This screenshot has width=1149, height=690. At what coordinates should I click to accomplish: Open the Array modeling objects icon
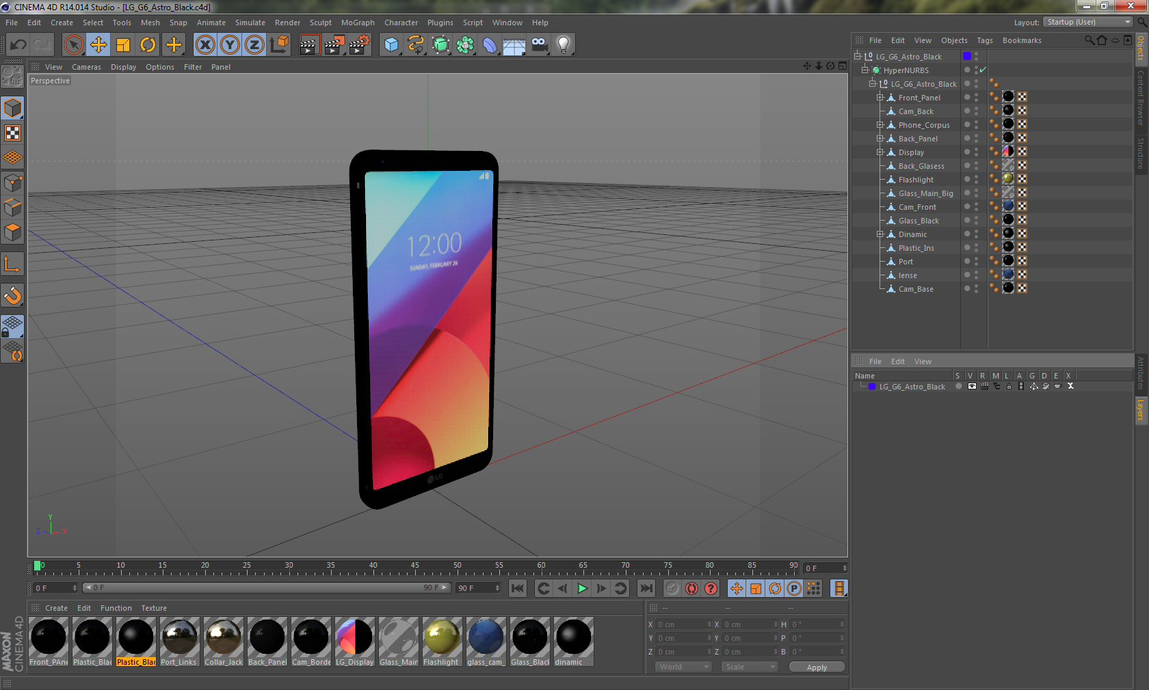coord(465,45)
